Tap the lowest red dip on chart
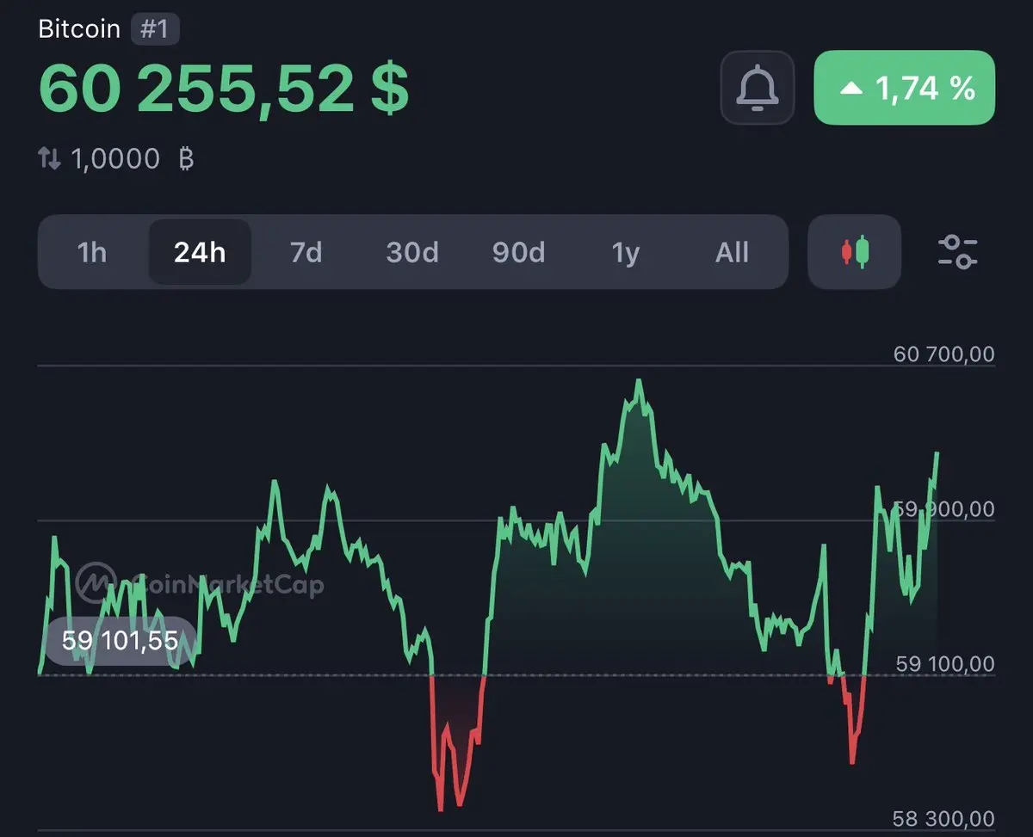1033x837 pixels. [x=441, y=809]
